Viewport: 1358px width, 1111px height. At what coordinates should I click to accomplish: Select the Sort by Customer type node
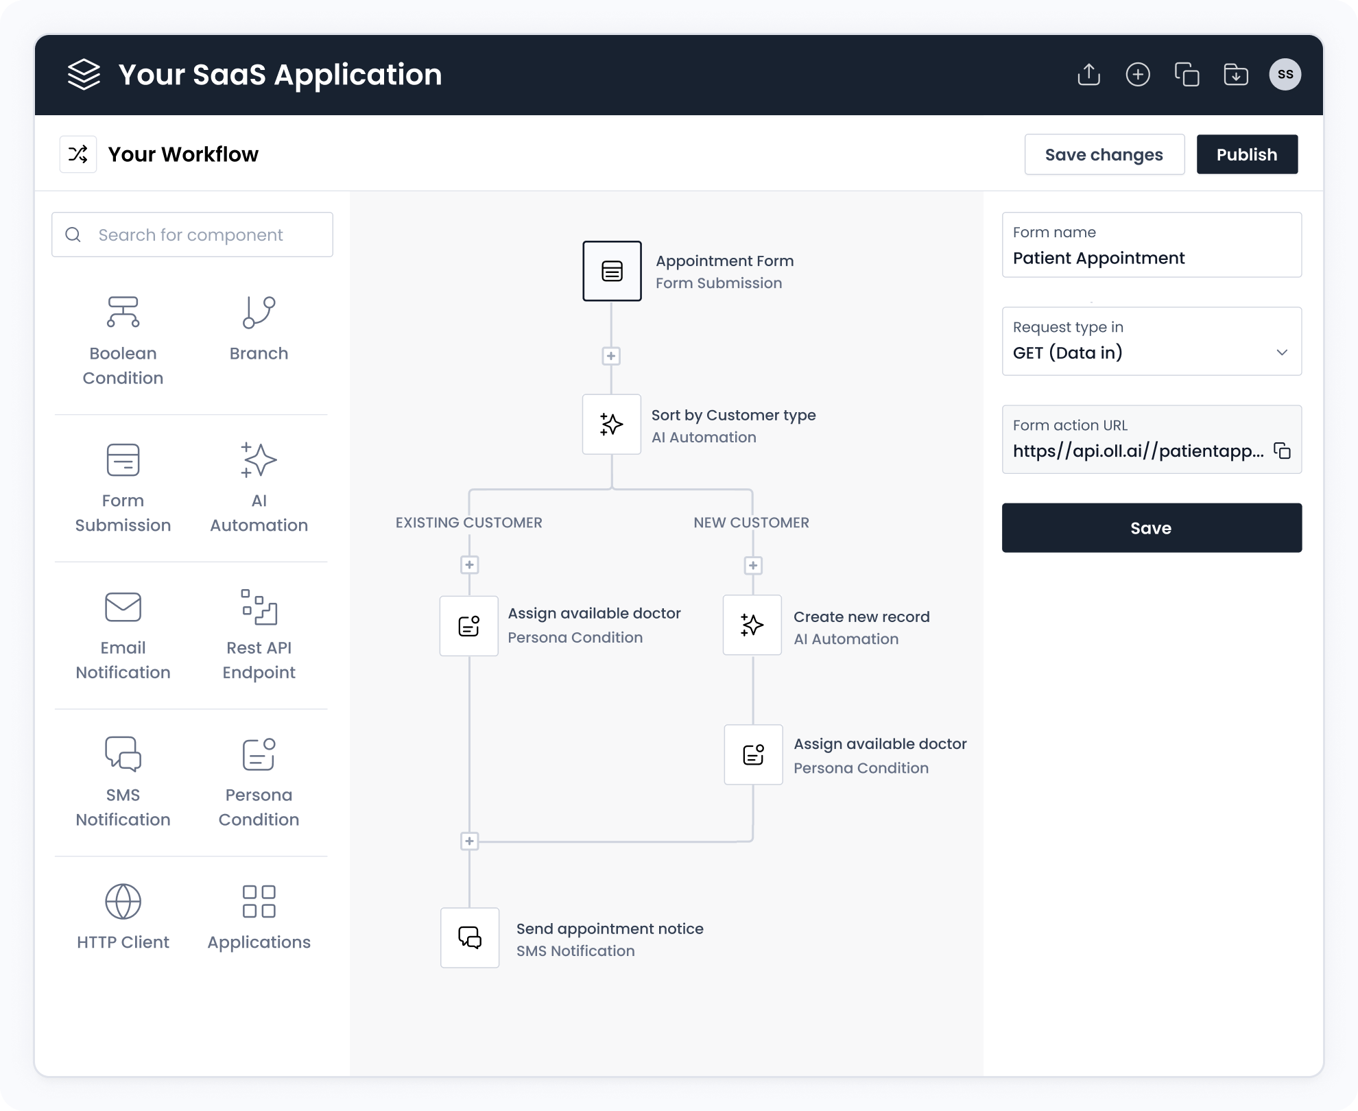[x=611, y=424]
